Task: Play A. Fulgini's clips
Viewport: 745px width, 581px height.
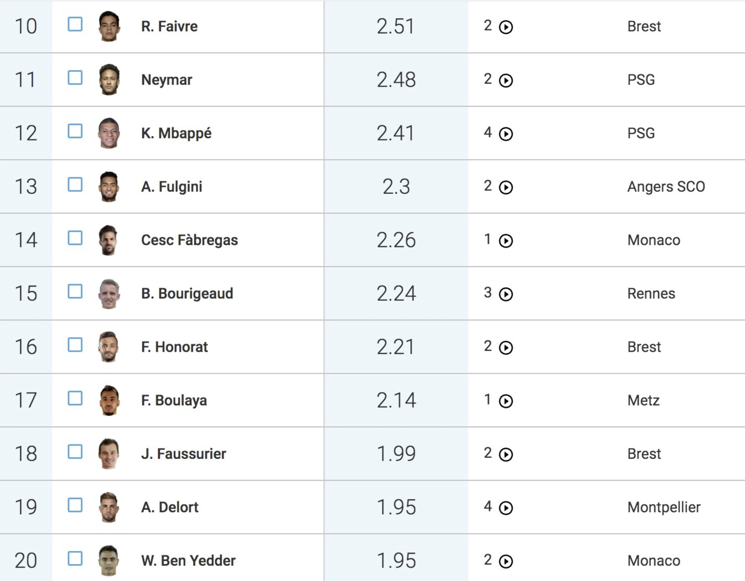Action: [506, 187]
